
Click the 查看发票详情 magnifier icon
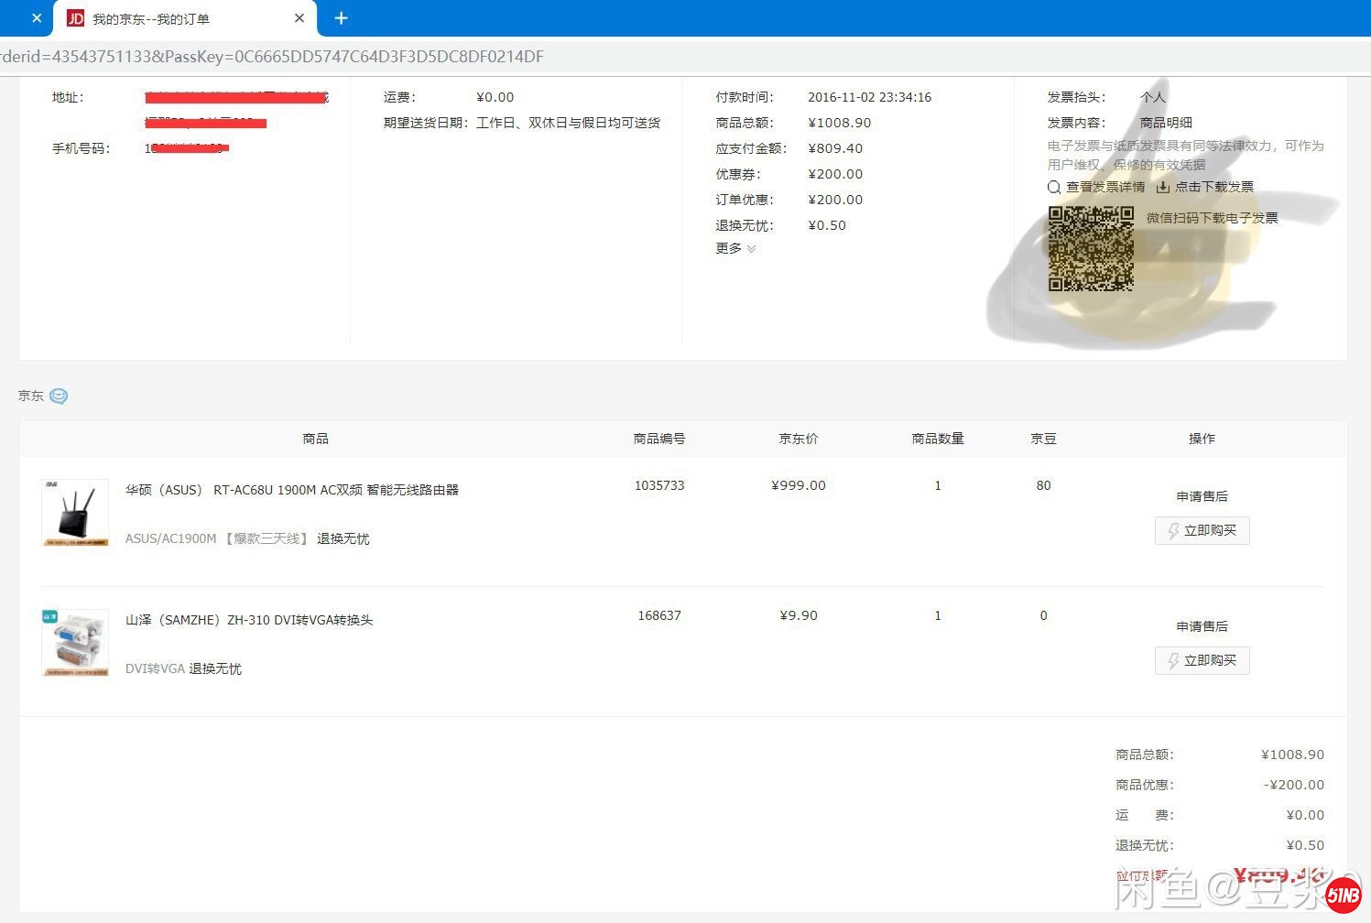pyautogui.click(x=1054, y=188)
